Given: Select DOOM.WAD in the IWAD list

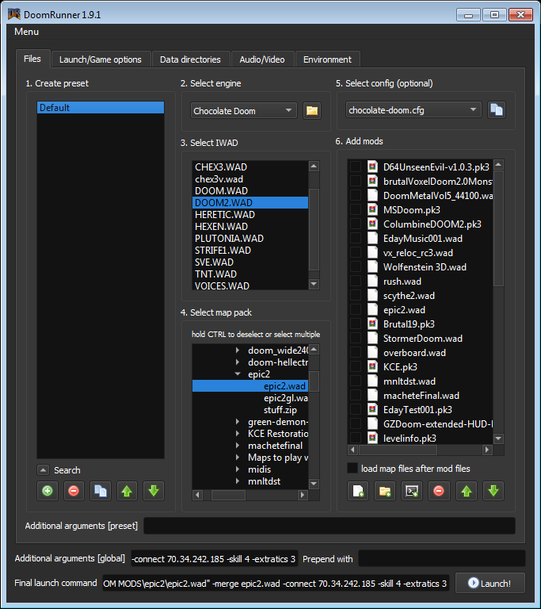Looking at the screenshot, I should pos(250,190).
